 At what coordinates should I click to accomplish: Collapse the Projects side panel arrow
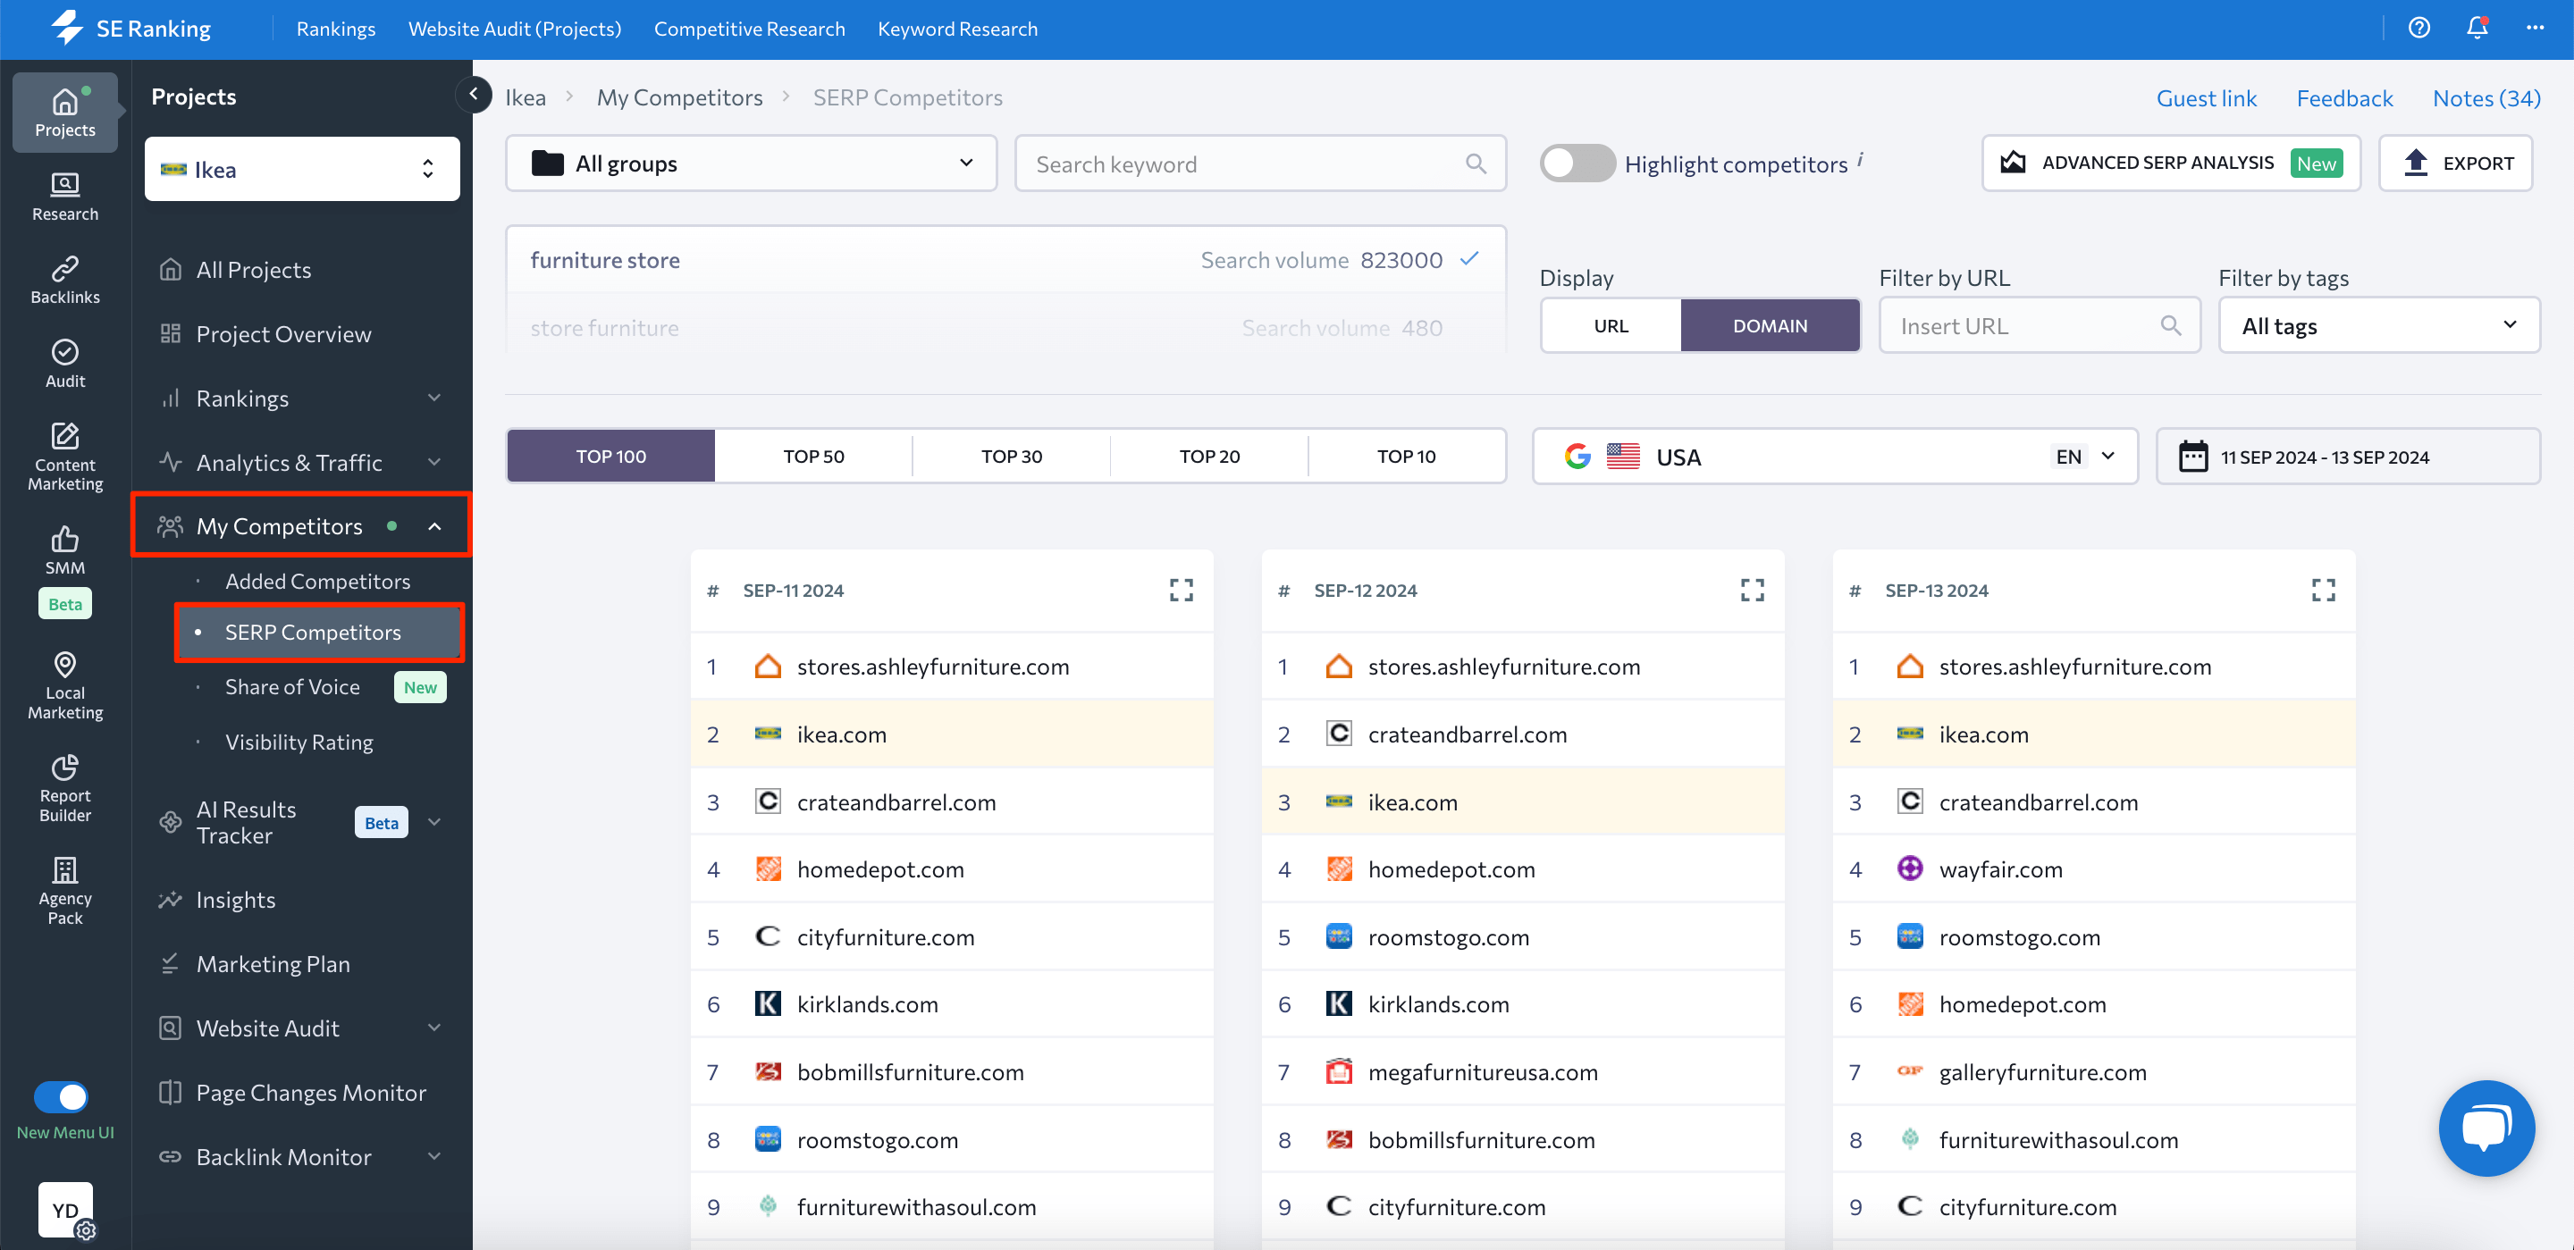coord(474,94)
